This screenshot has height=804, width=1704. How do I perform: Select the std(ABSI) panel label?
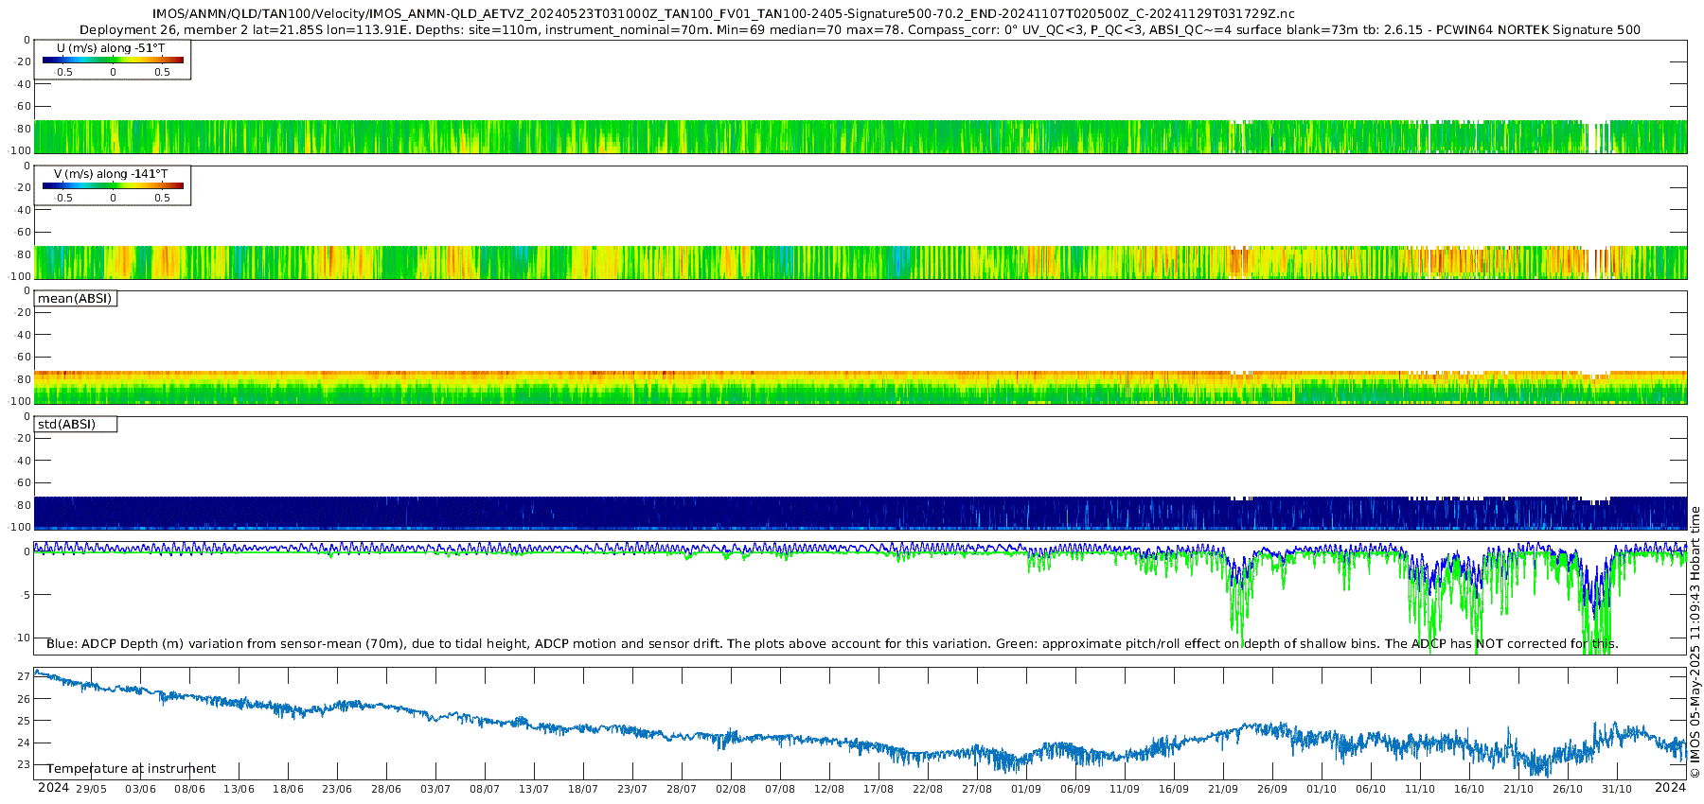coord(76,425)
